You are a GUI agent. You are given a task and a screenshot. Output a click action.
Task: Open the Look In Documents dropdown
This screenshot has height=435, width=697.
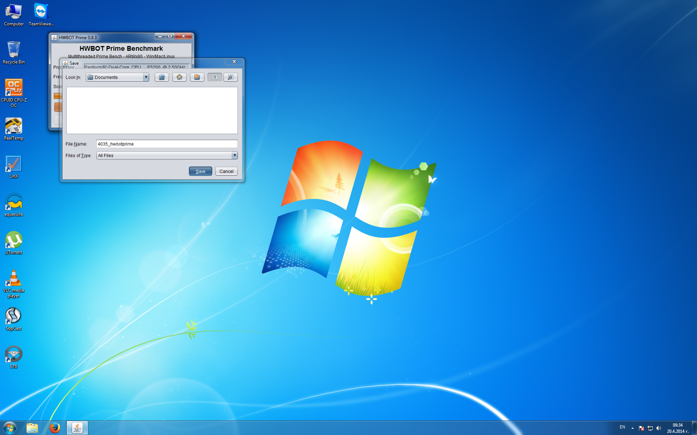click(x=118, y=77)
